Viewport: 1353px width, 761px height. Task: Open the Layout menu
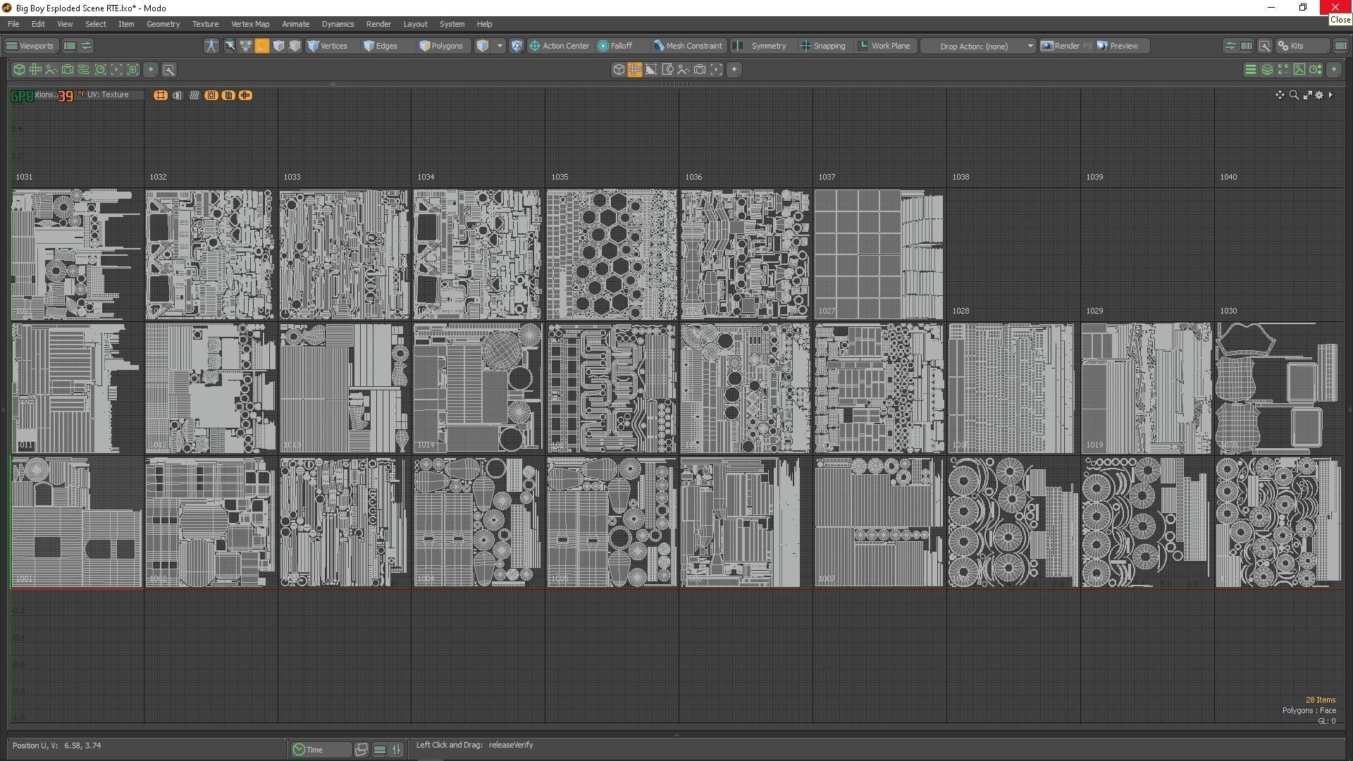[x=415, y=24]
